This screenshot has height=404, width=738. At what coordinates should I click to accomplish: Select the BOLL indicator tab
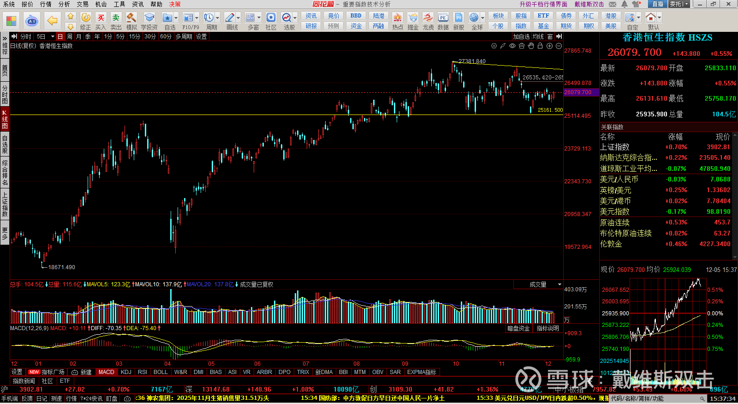pos(161,372)
